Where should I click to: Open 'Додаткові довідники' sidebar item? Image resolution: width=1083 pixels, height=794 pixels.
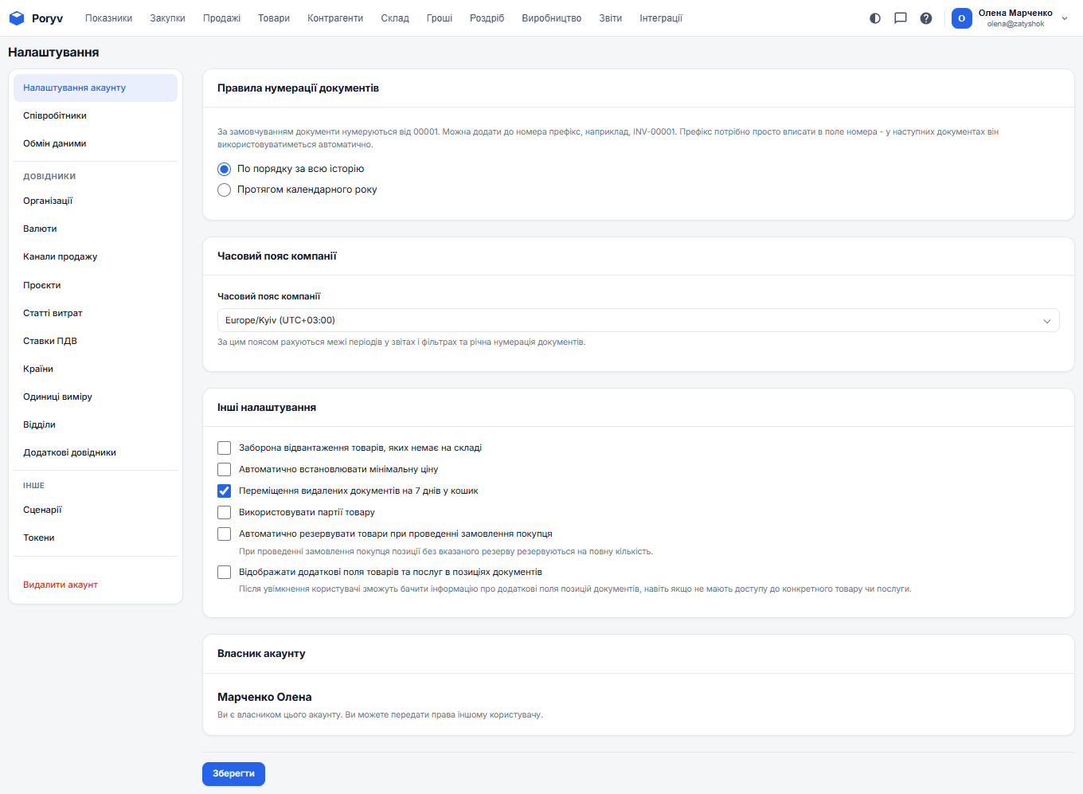tap(96, 452)
